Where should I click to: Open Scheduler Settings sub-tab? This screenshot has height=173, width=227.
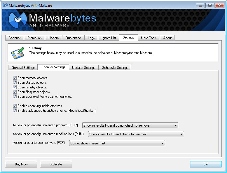coord(115,68)
